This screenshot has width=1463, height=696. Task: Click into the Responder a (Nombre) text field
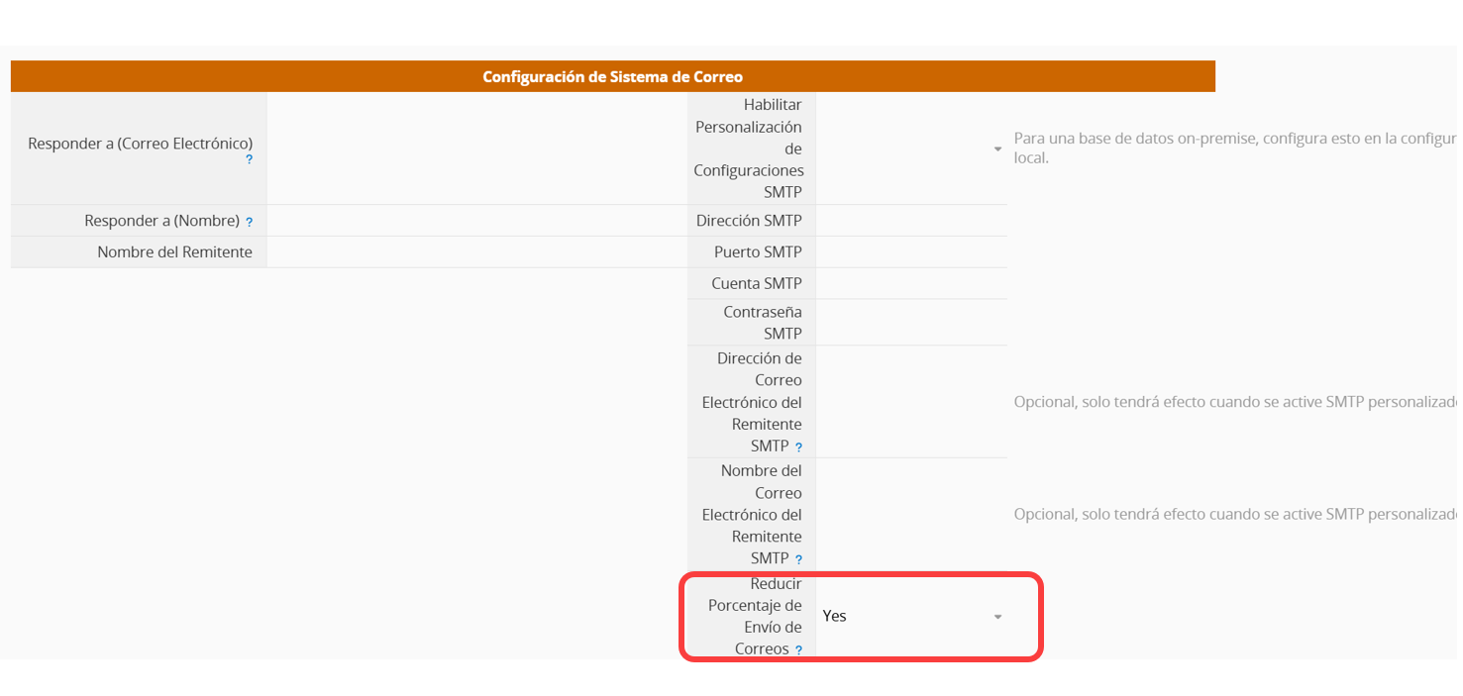pyautogui.click(x=477, y=221)
